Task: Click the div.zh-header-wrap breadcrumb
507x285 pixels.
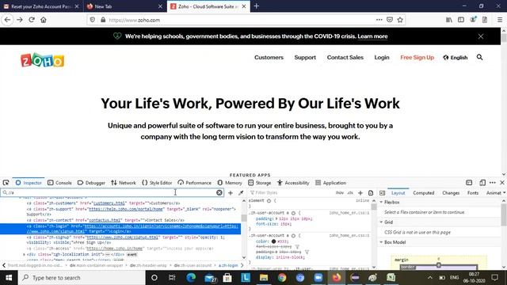Action: tap(148, 265)
